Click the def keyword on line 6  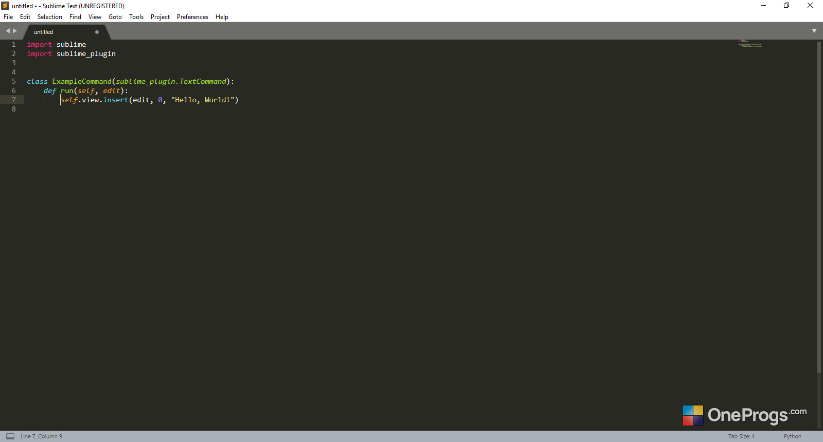(50, 91)
